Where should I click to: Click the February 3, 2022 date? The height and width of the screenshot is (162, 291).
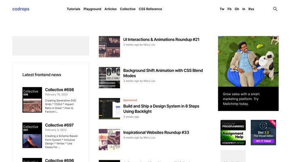[56, 130]
